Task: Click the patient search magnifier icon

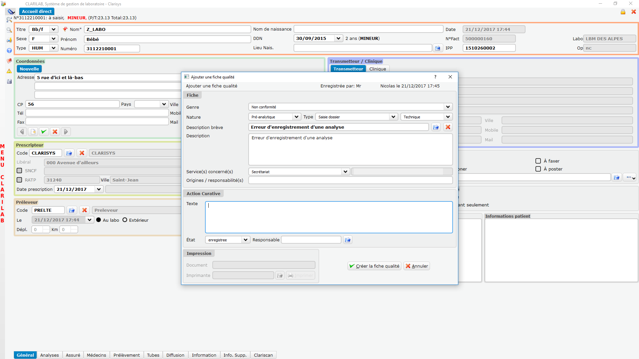Action: coord(9,20)
